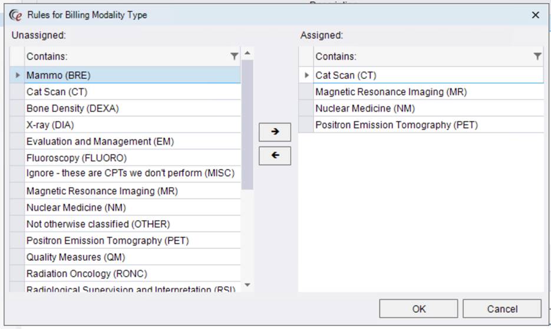Click the scroll up arrow in Unassigned list

tap(248, 54)
